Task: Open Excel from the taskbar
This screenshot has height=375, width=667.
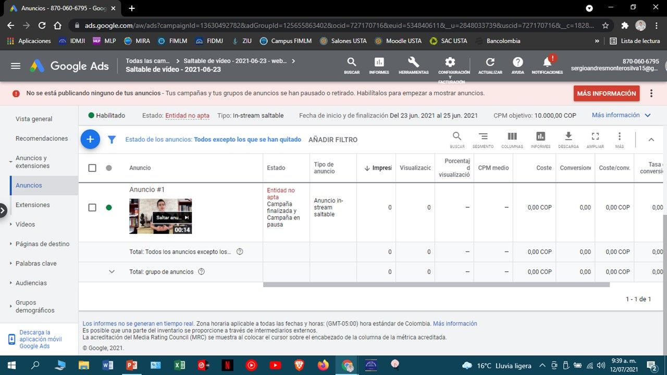Action: tap(180, 365)
